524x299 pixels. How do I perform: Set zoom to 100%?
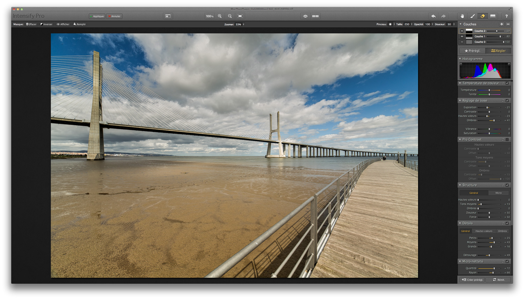pyautogui.click(x=210, y=16)
